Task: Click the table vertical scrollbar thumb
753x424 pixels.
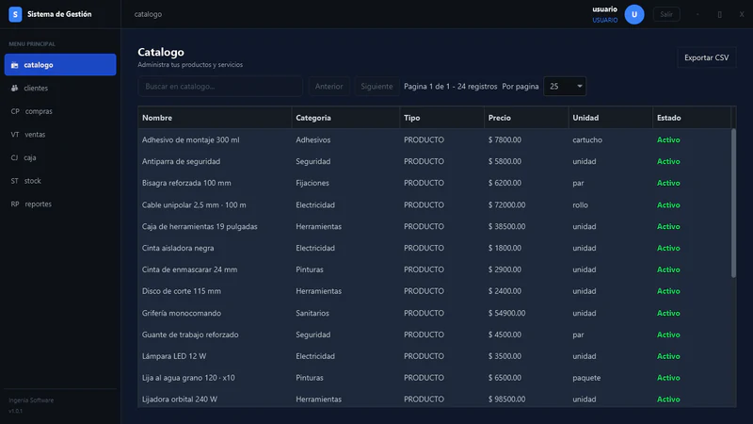Action: pos(733,203)
